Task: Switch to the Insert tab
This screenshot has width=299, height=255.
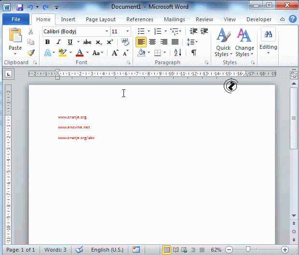Action: pos(68,19)
